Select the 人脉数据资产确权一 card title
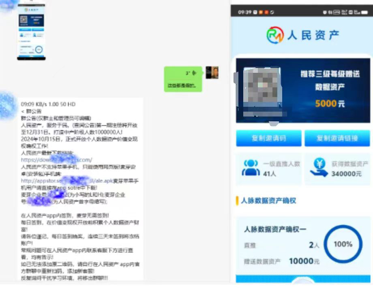 (x=275, y=229)
